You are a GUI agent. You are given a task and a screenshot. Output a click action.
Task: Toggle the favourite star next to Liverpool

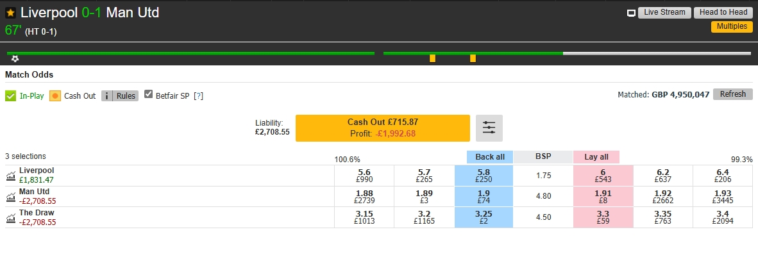coord(11,13)
